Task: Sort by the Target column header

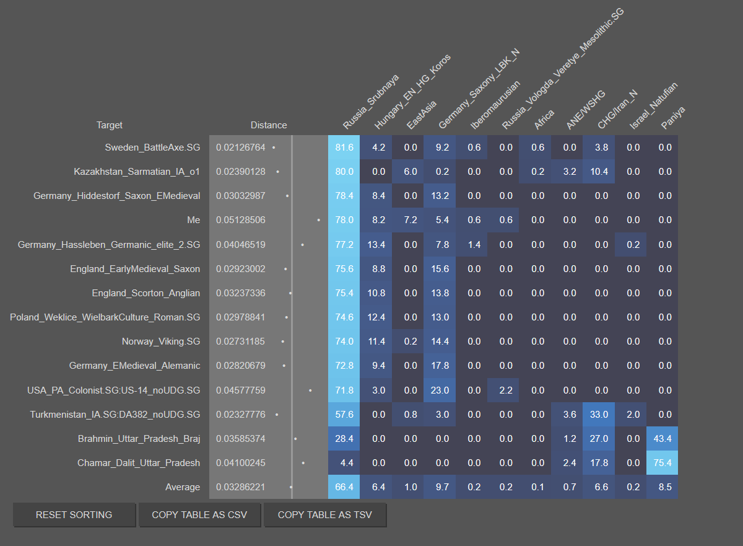Action: (110, 125)
